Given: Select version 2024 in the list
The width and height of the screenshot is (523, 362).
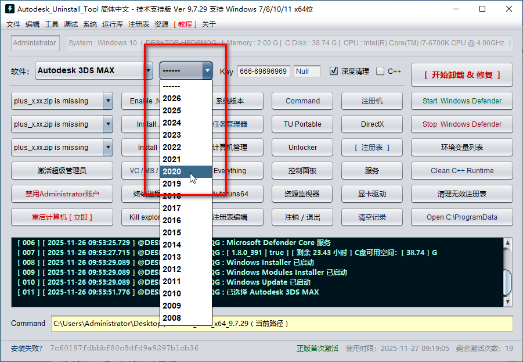Looking at the screenshot, I should [186, 123].
